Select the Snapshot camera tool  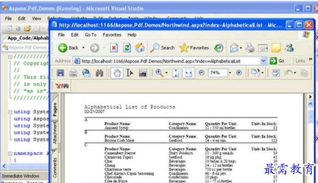click(143, 73)
